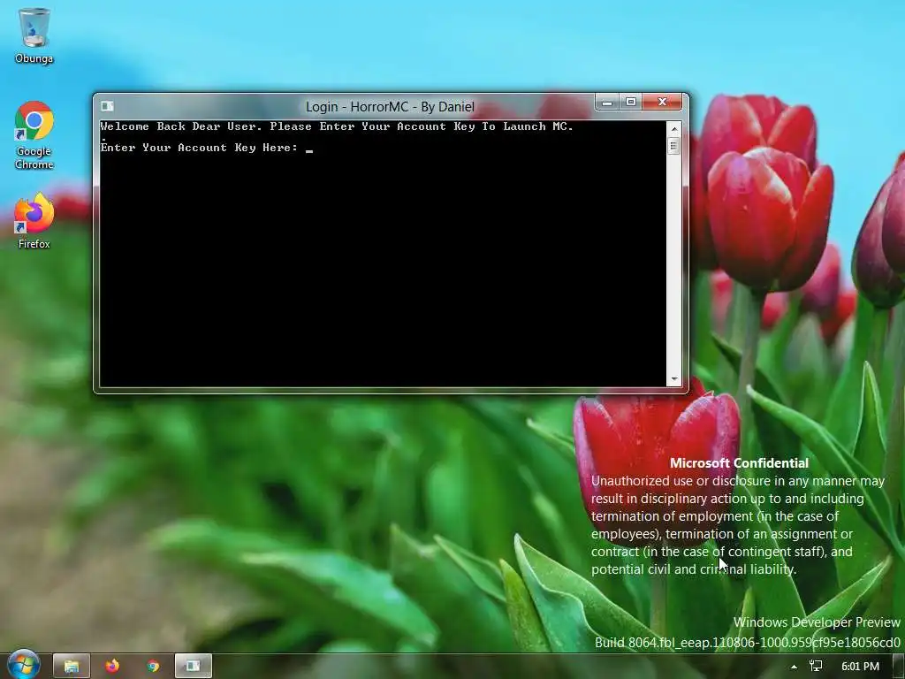
Task: Open the Obunga recycle bin icon
Action: pyautogui.click(x=34, y=35)
